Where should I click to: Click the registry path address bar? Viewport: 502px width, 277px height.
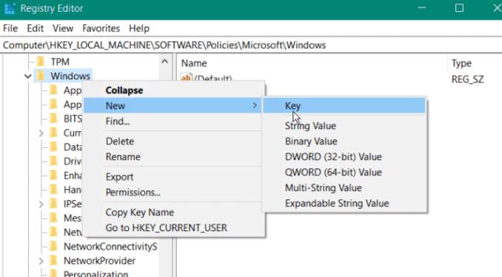[251, 45]
